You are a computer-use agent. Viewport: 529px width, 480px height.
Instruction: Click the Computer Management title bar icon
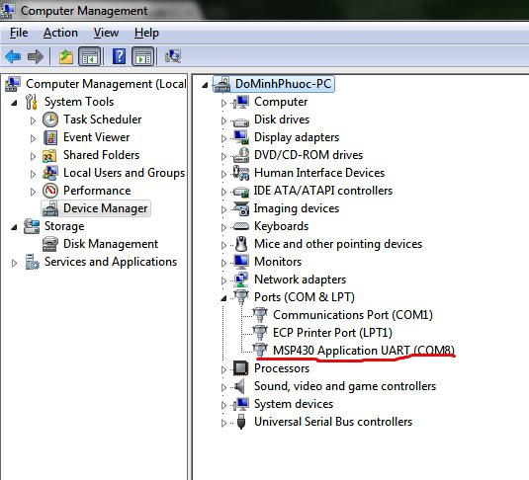8,10
